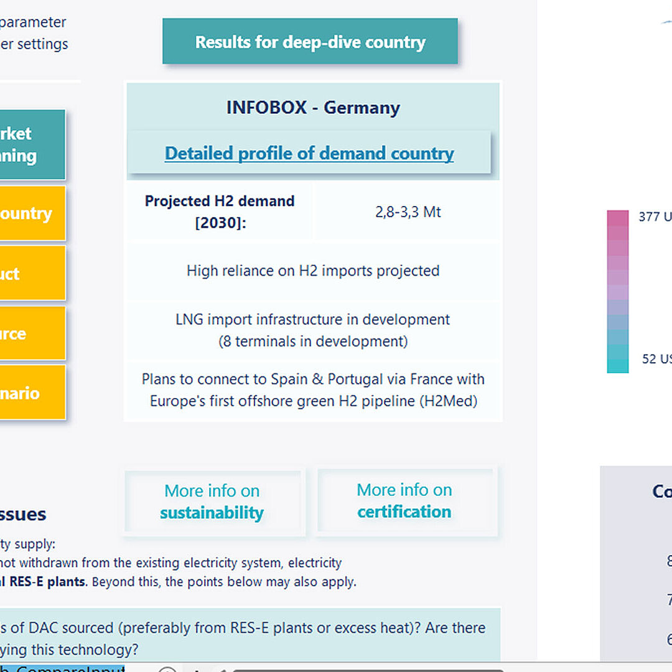The width and height of the screenshot is (672, 672).
Task: Click the 52 legend minimum value
Action: click(656, 359)
